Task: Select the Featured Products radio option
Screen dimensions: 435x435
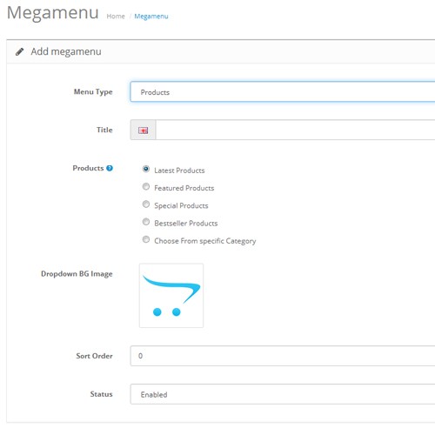Action: [146, 186]
